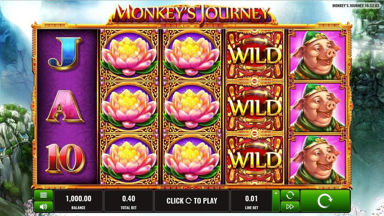
Task: Click the Monkey's Journey title logo
Action: (192, 14)
